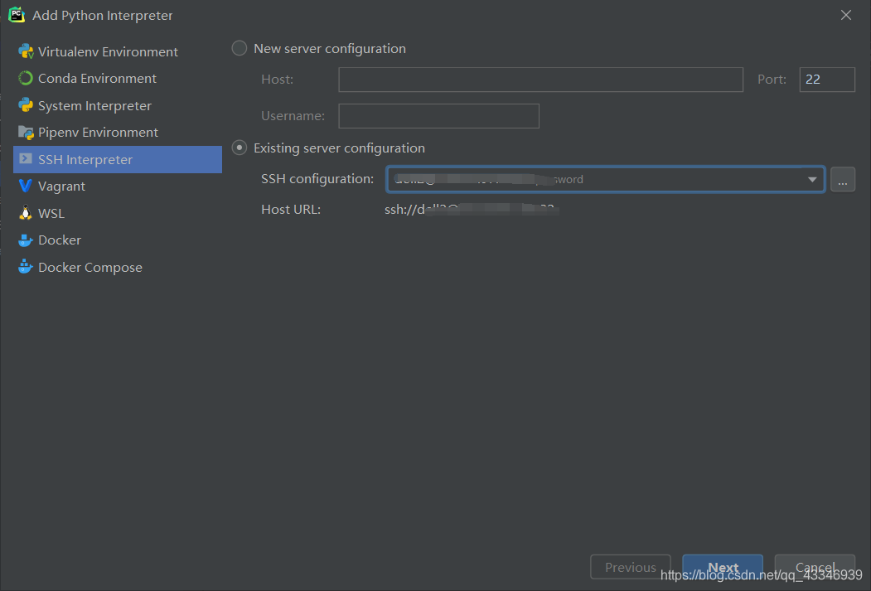Click the WSL penguin icon

click(26, 213)
